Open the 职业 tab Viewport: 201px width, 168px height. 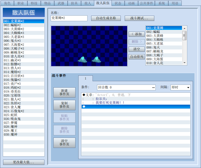21,3
